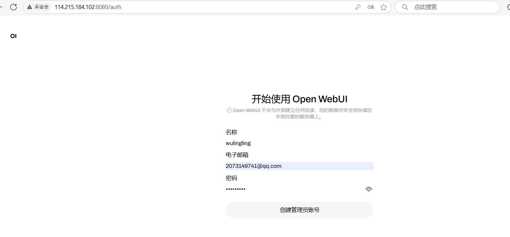Click the heading 开始使用 Open WebUI

[x=300, y=99]
